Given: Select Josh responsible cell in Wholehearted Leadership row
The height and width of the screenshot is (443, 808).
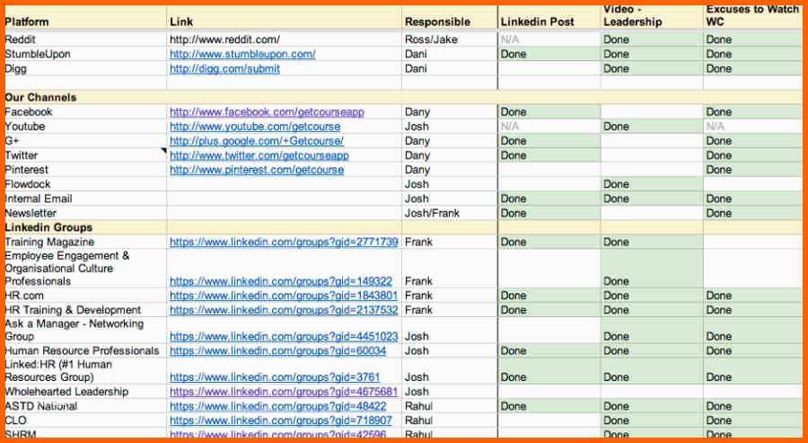Looking at the screenshot, I should click(x=450, y=392).
